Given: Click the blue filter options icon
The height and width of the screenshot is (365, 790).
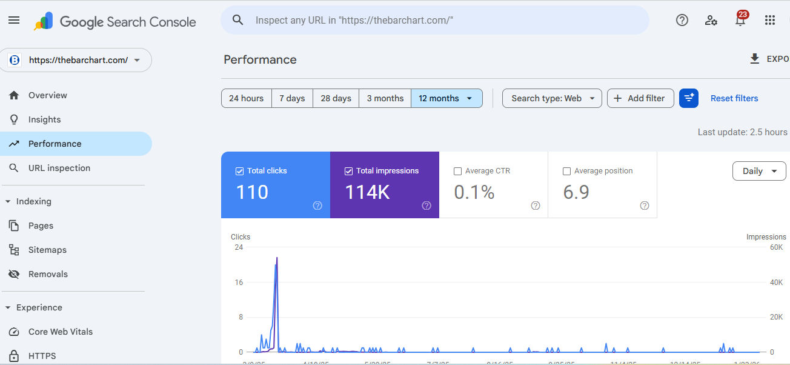Looking at the screenshot, I should (689, 98).
